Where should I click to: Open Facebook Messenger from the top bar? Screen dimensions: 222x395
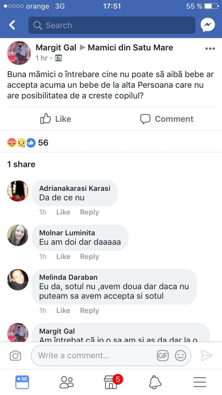(208, 25)
